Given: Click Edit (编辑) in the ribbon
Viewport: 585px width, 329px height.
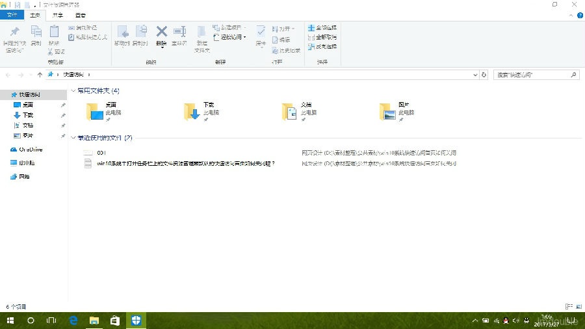Looking at the screenshot, I should click(281, 40).
